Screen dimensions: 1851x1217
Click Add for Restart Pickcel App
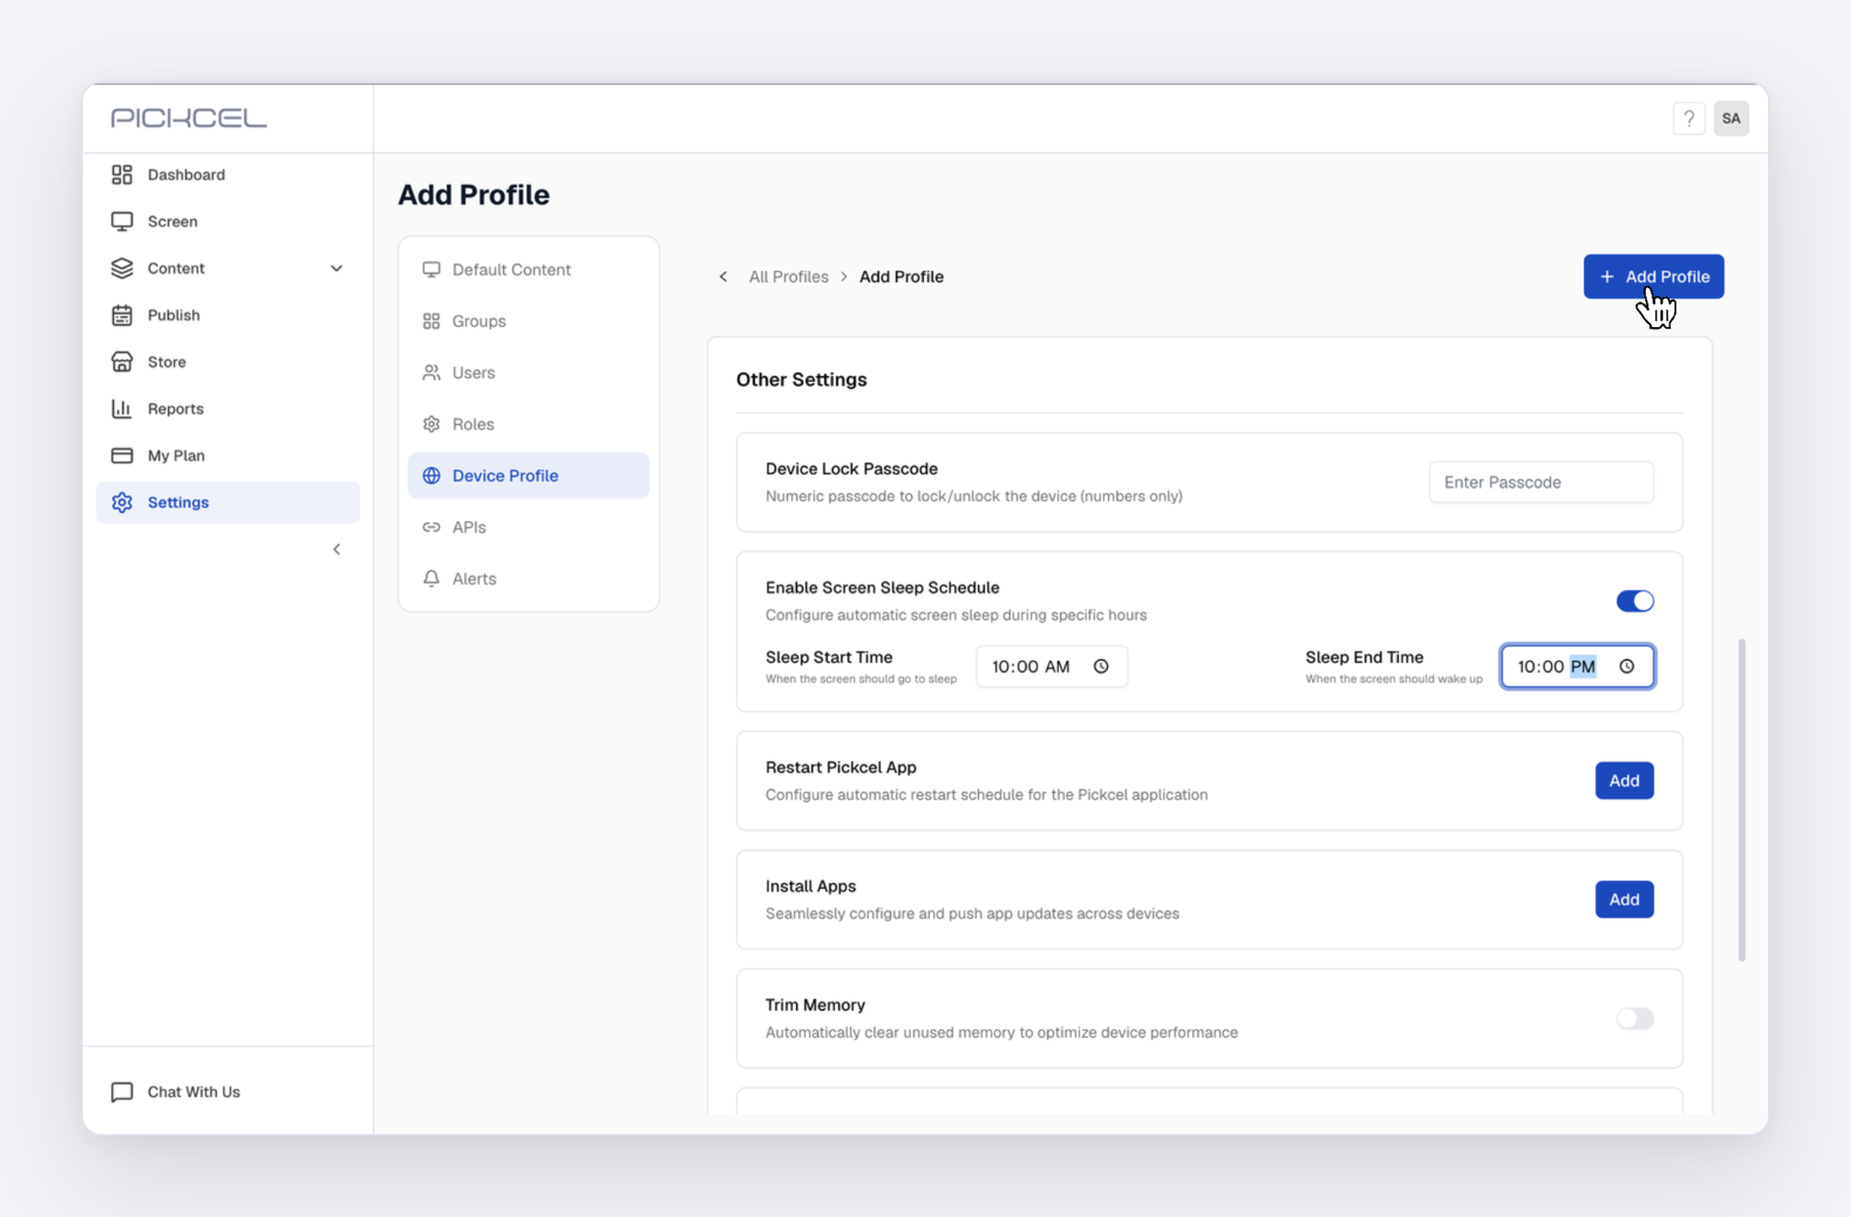pyautogui.click(x=1624, y=781)
